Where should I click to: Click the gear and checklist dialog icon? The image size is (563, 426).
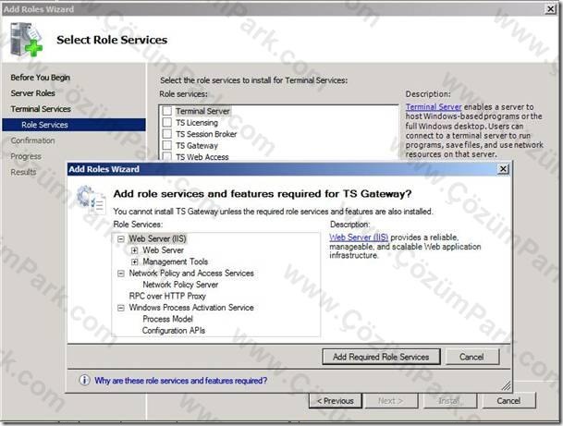pos(92,200)
